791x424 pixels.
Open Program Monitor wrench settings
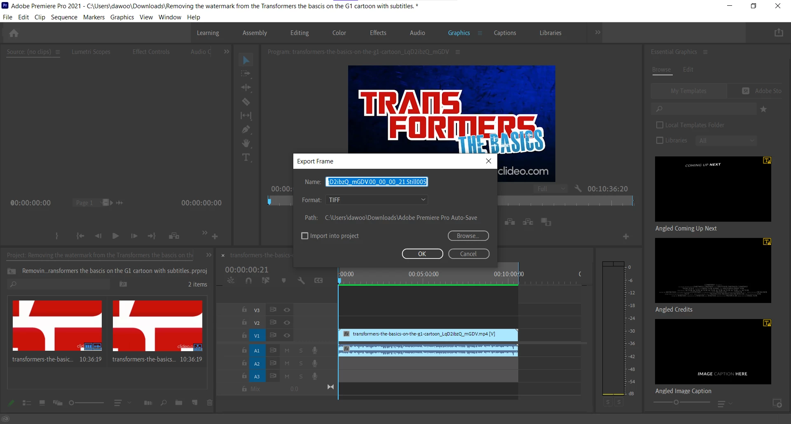pyautogui.click(x=578, y=189)
